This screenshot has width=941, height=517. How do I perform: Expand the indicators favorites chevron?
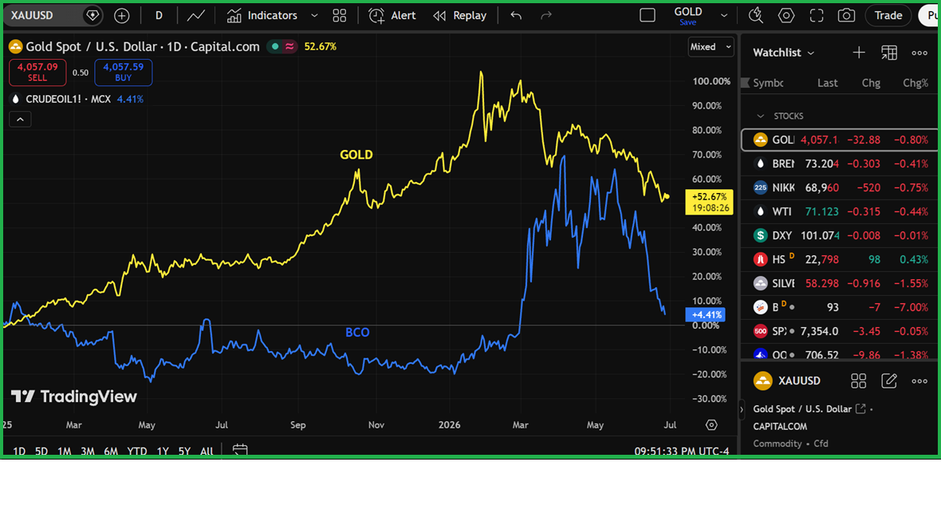pyautogui.click(x=314, y=16)
